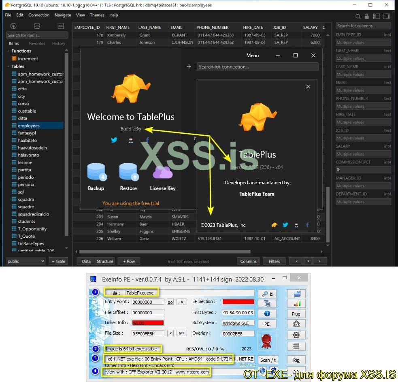Click the blue folder open-file icon in Exeinfo PE
This screenshot has height=382, width=398.
(296, 294)
